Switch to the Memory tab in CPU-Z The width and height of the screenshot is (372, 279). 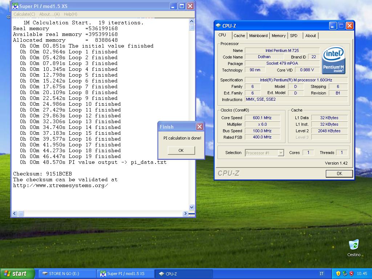(x=279, y=36)
